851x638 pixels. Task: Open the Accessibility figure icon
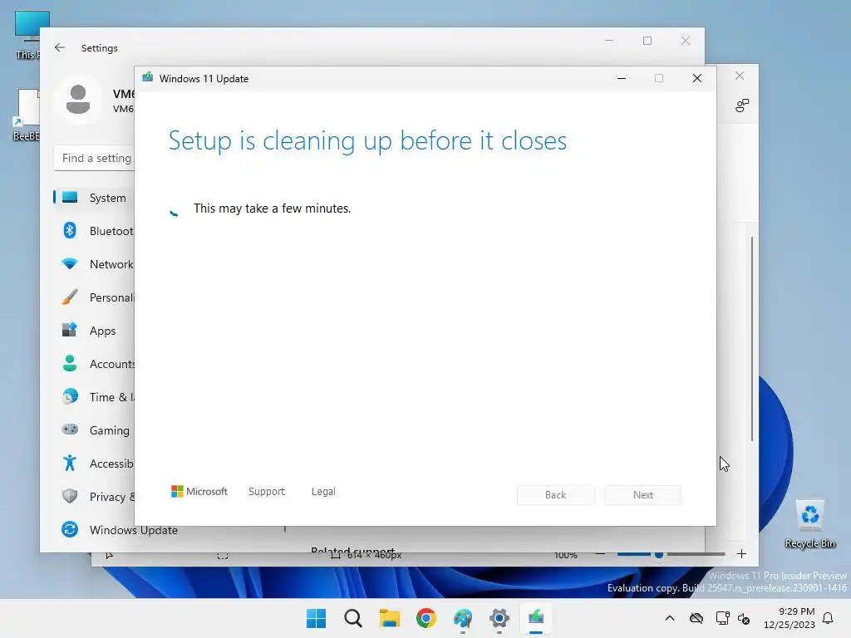click(70, 463)
